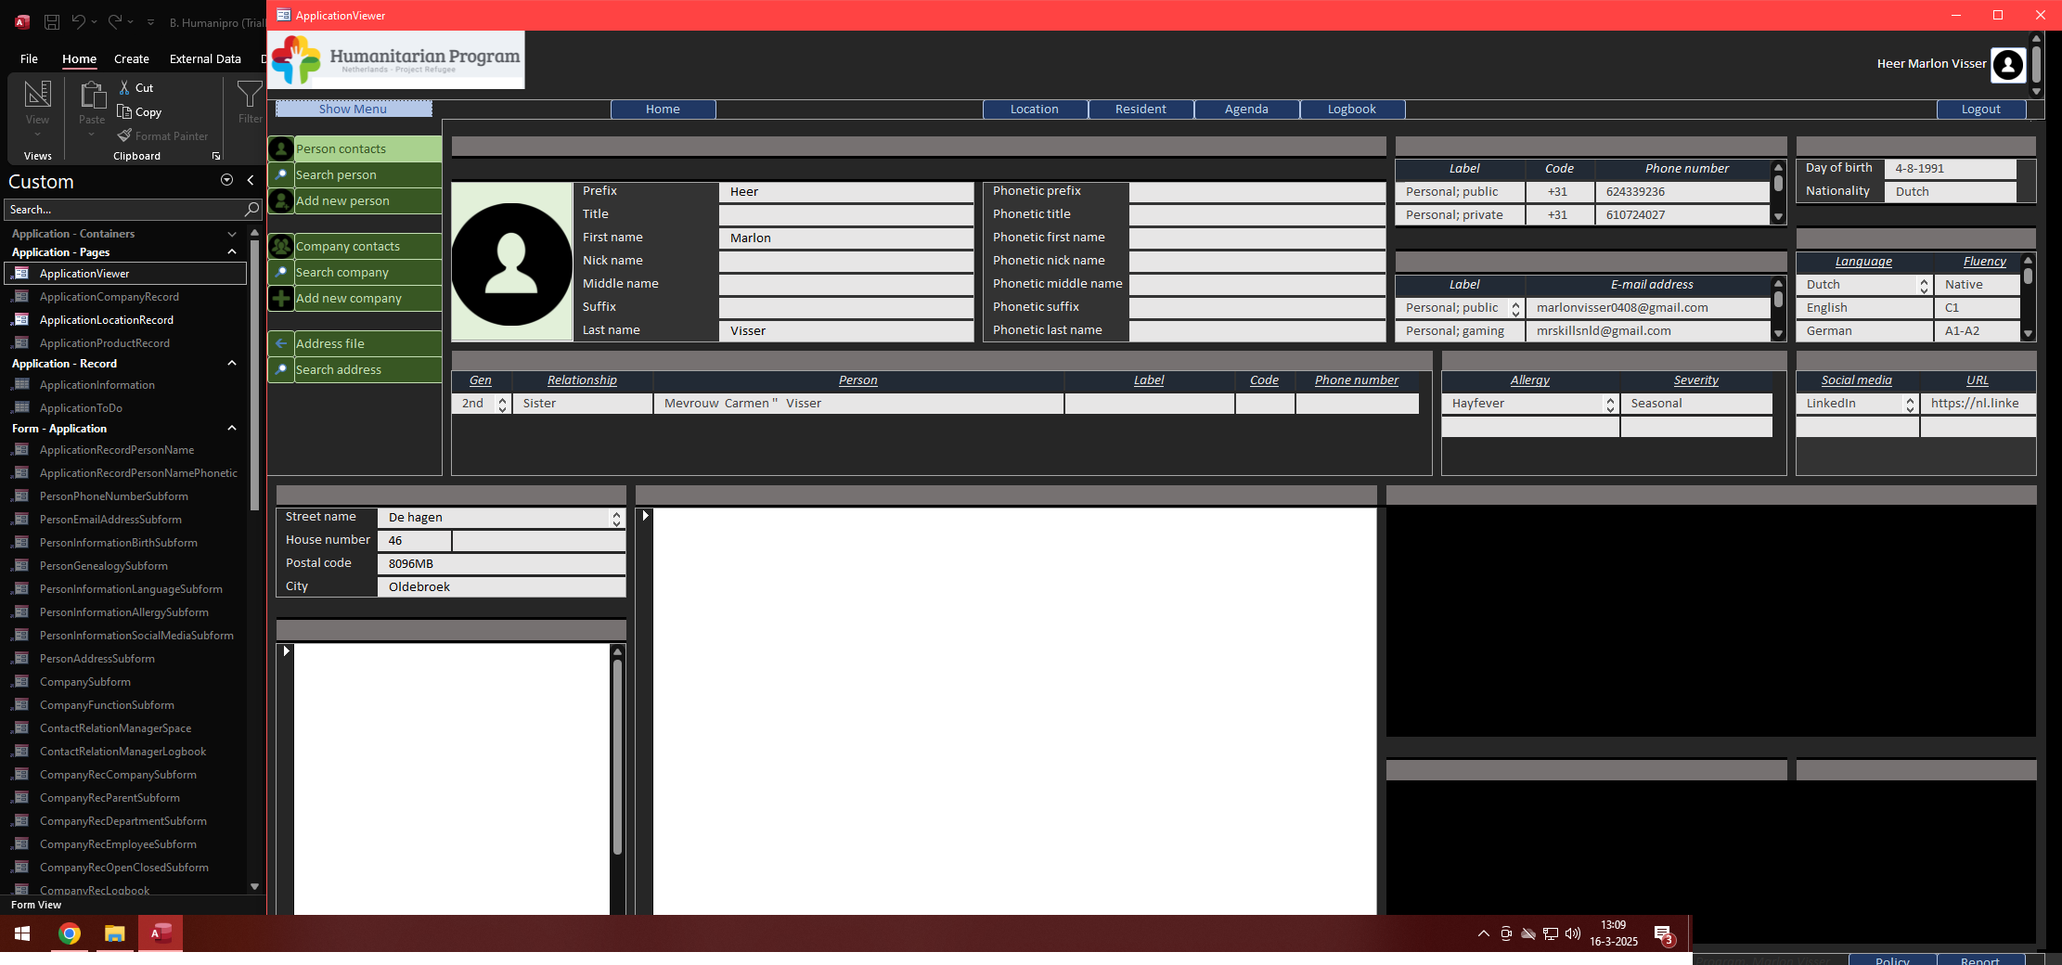Click the First name field containing Marlon

(845, 238)
